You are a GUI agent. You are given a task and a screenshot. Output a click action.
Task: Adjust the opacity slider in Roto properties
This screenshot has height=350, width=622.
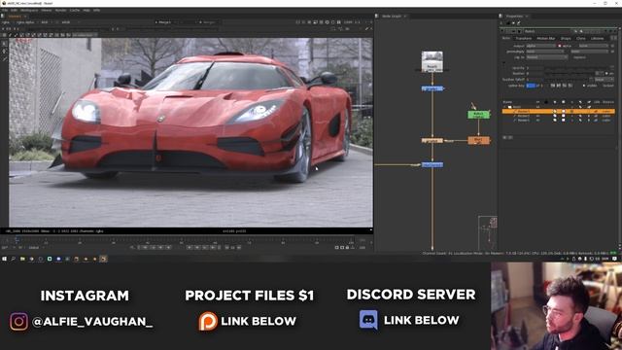click(577, 68)
